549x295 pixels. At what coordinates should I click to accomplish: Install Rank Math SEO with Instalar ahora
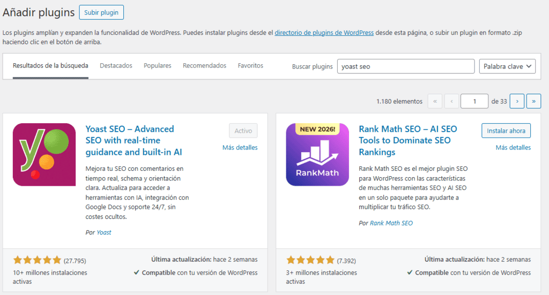point(506,131)
